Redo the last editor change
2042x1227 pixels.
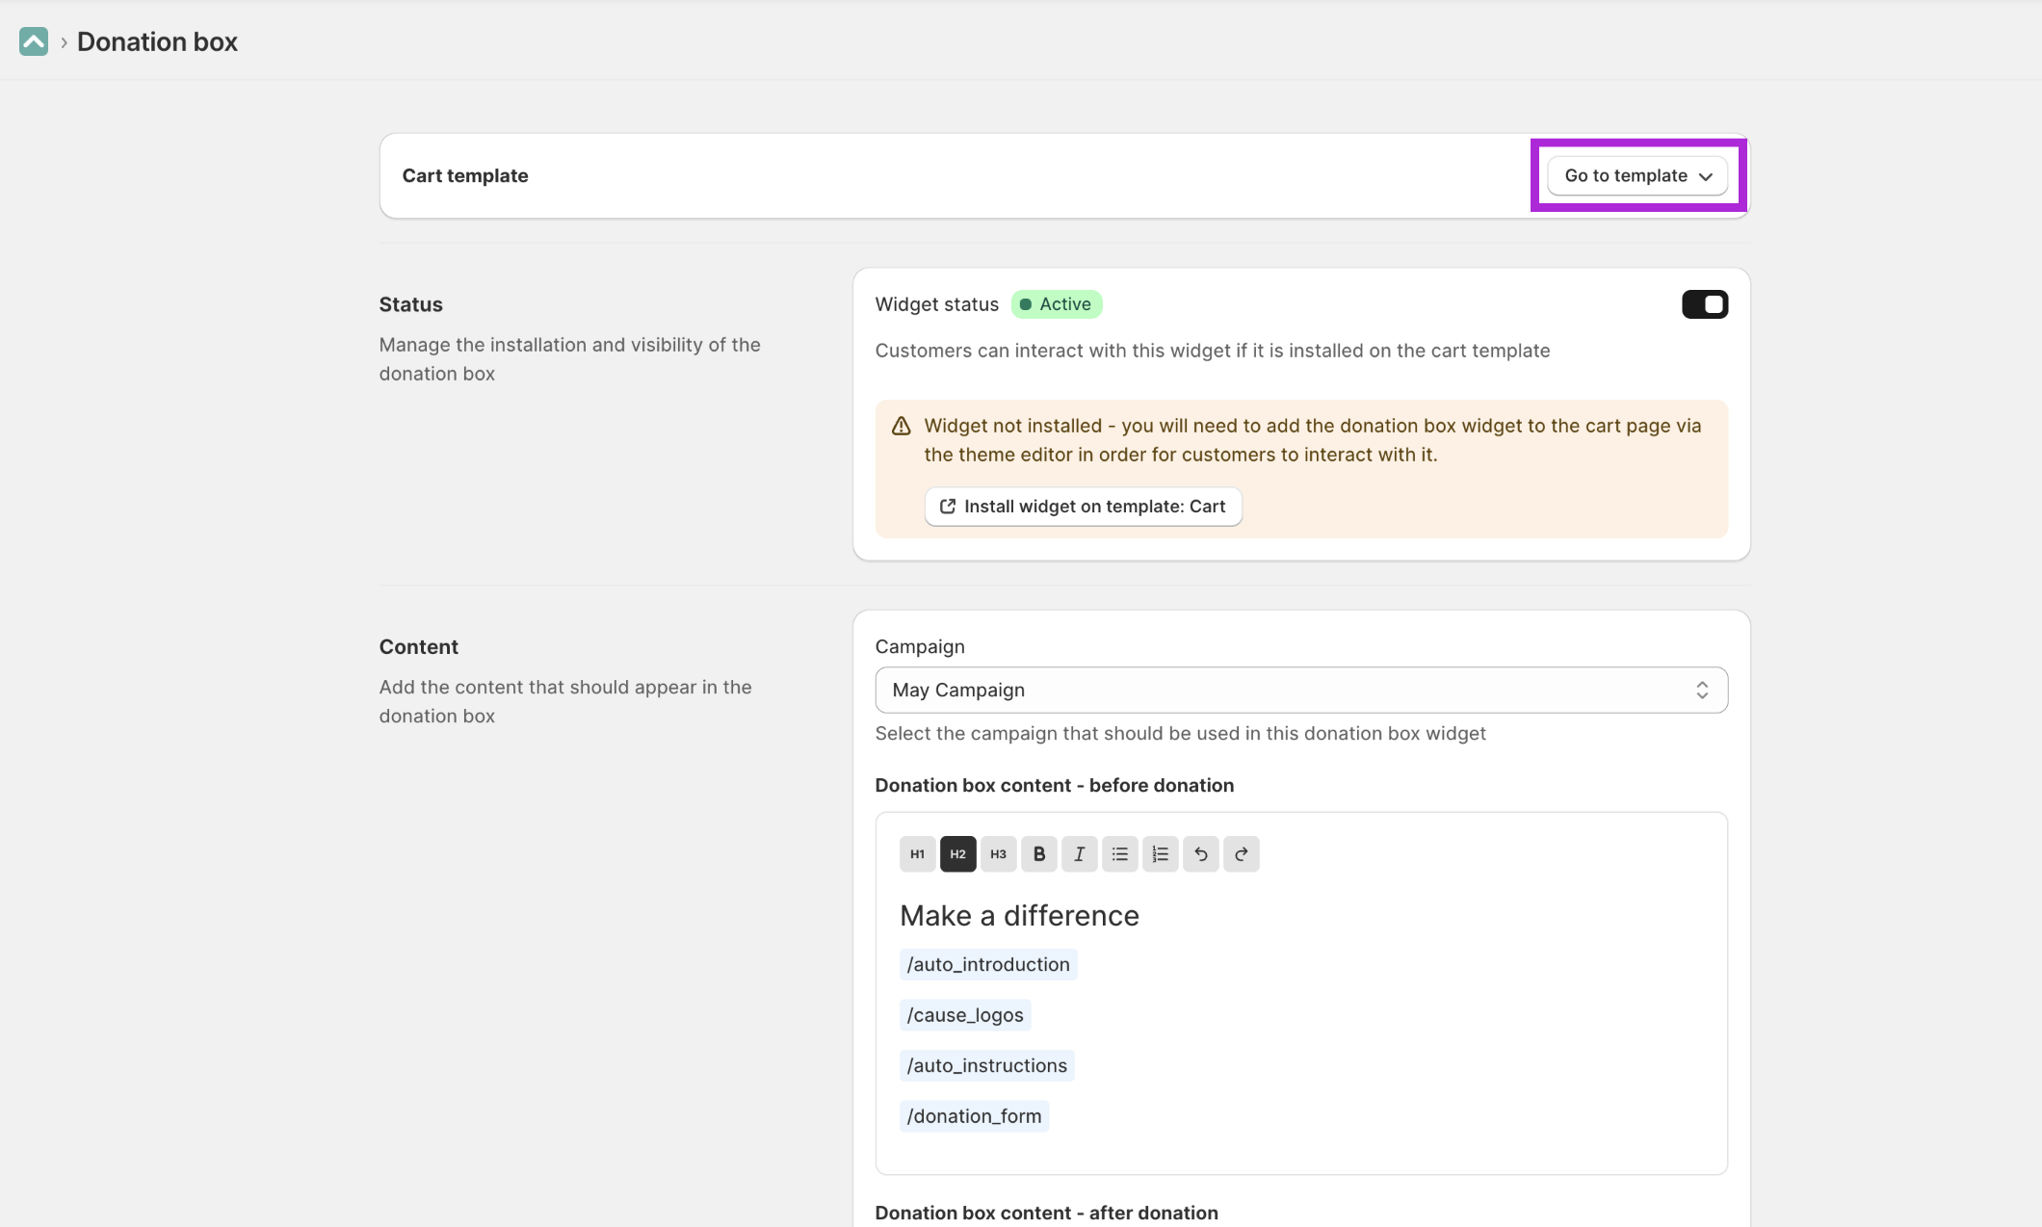click(x=1241, y=854)
